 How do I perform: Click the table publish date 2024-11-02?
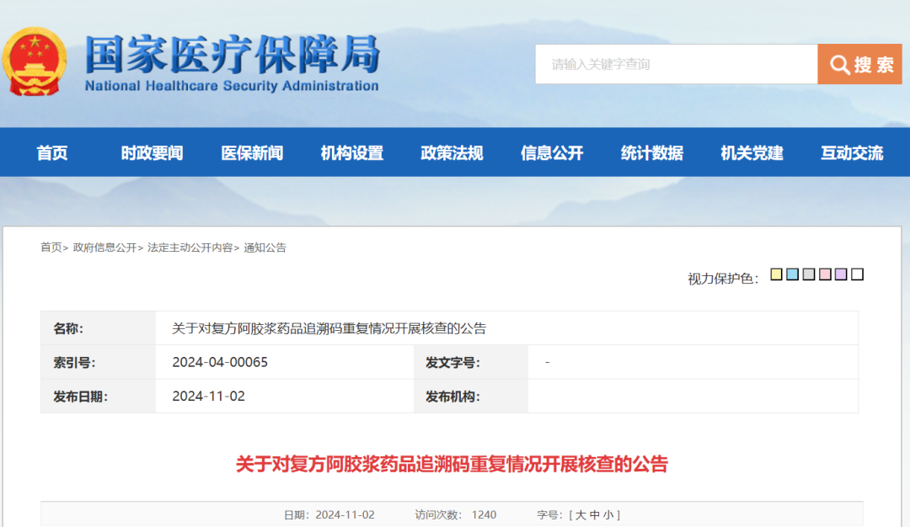point(208,397)
